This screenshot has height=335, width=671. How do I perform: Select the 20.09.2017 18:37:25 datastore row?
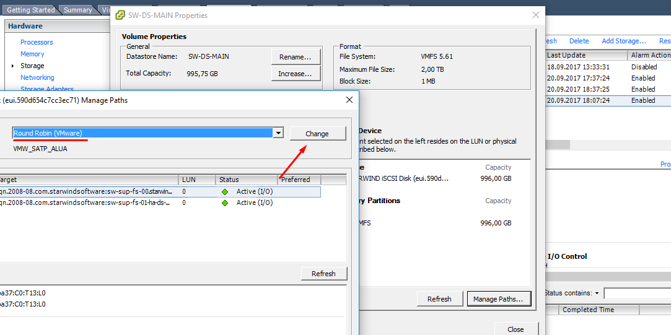point(608,89)
